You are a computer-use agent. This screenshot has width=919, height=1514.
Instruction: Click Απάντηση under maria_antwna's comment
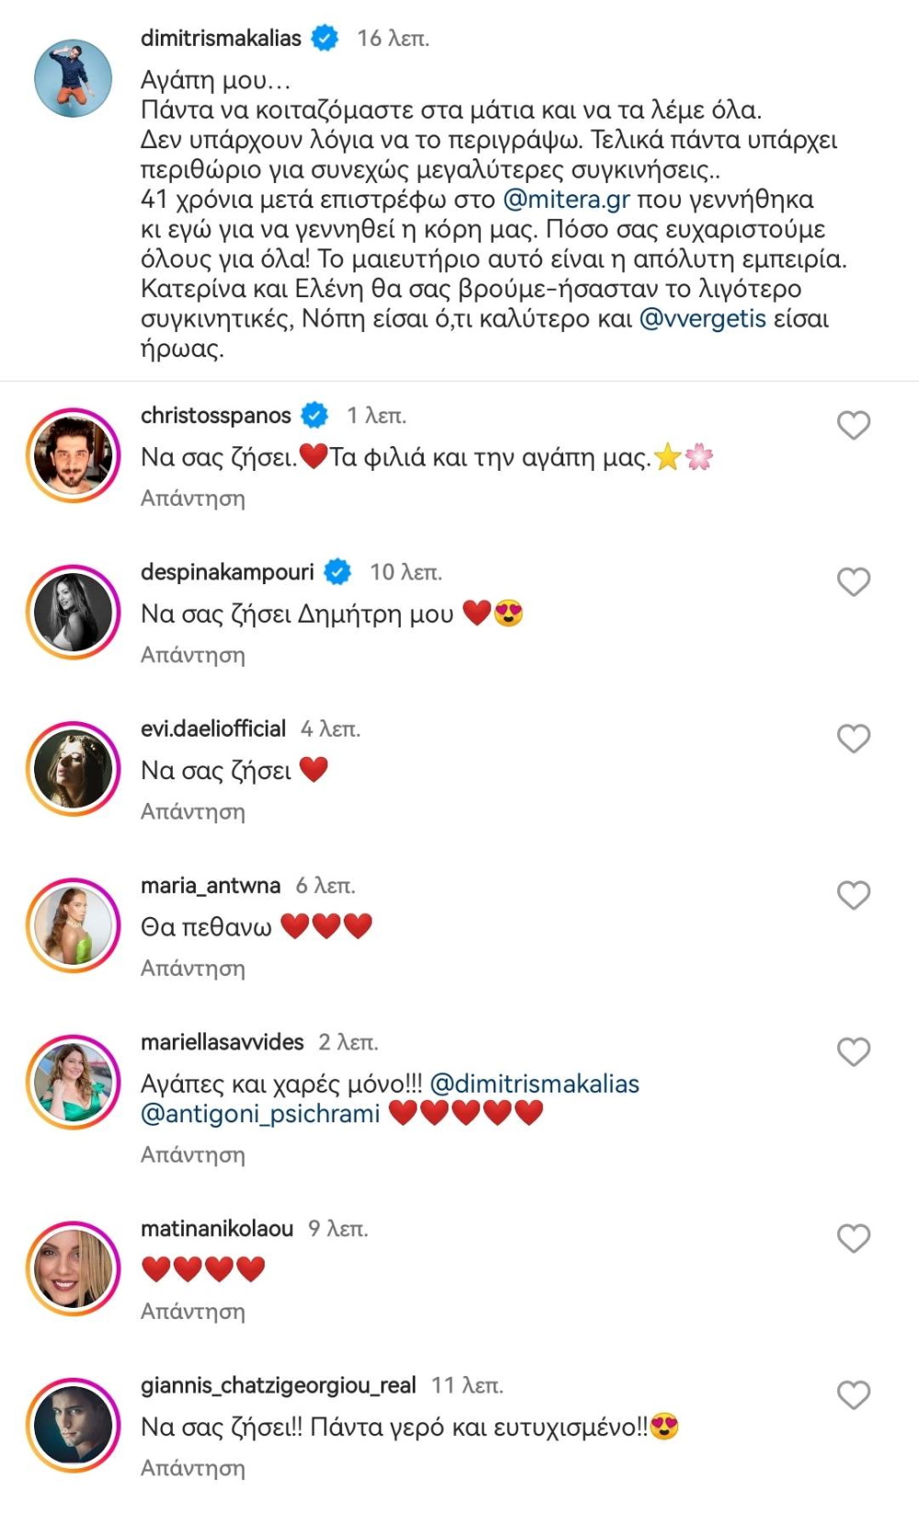coord(193,969)
